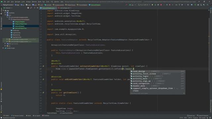Open the Build tool window at bottom

point(28,116)
